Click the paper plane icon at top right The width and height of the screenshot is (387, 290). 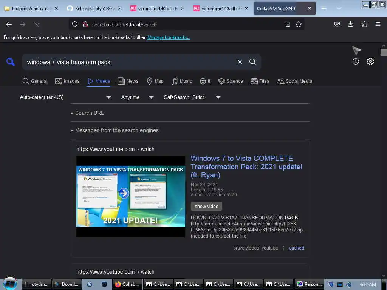click(356, 50)
